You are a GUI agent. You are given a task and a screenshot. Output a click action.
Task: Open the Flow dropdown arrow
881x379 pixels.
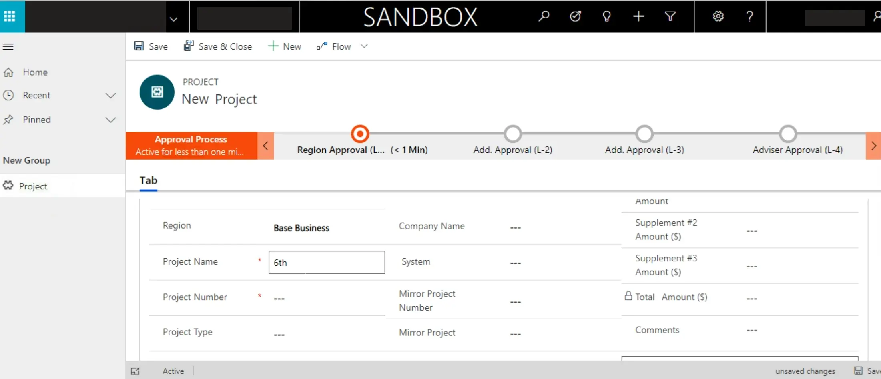click(364, 46)
